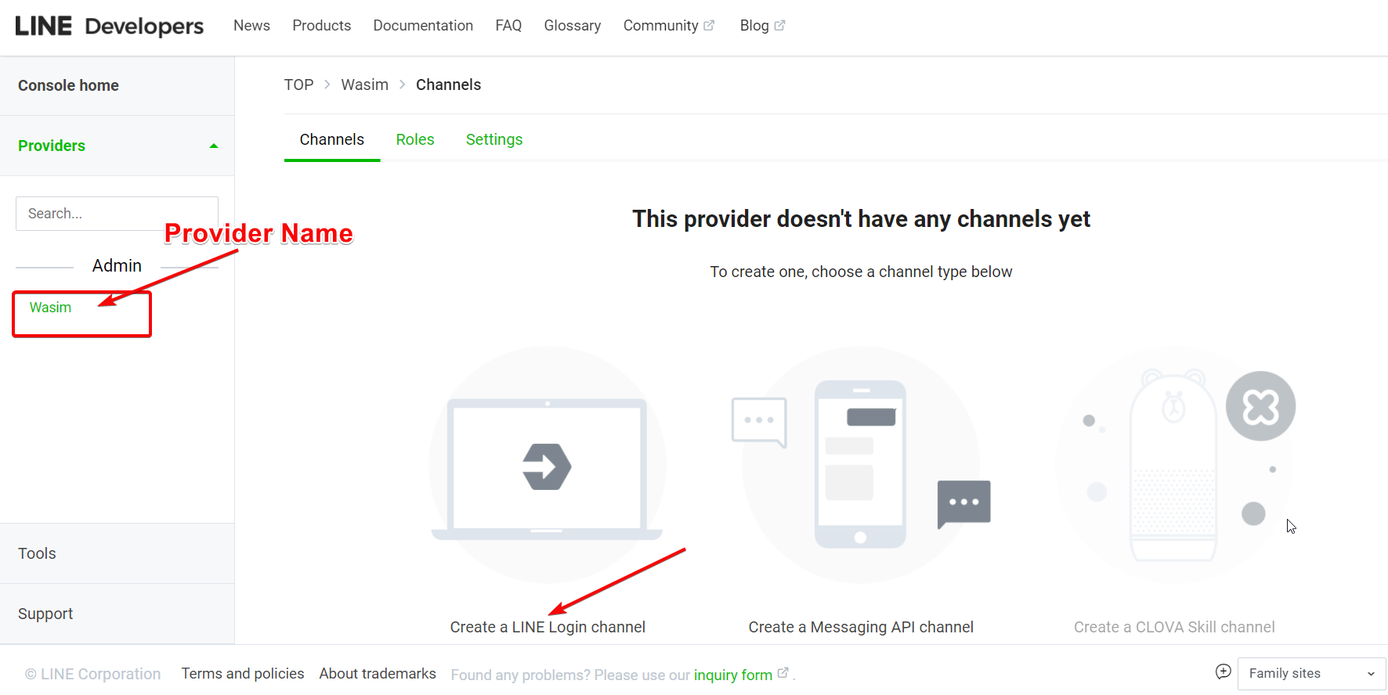Click the provider Search field
The image size is (1388, 695).
(x=117, y=214)
